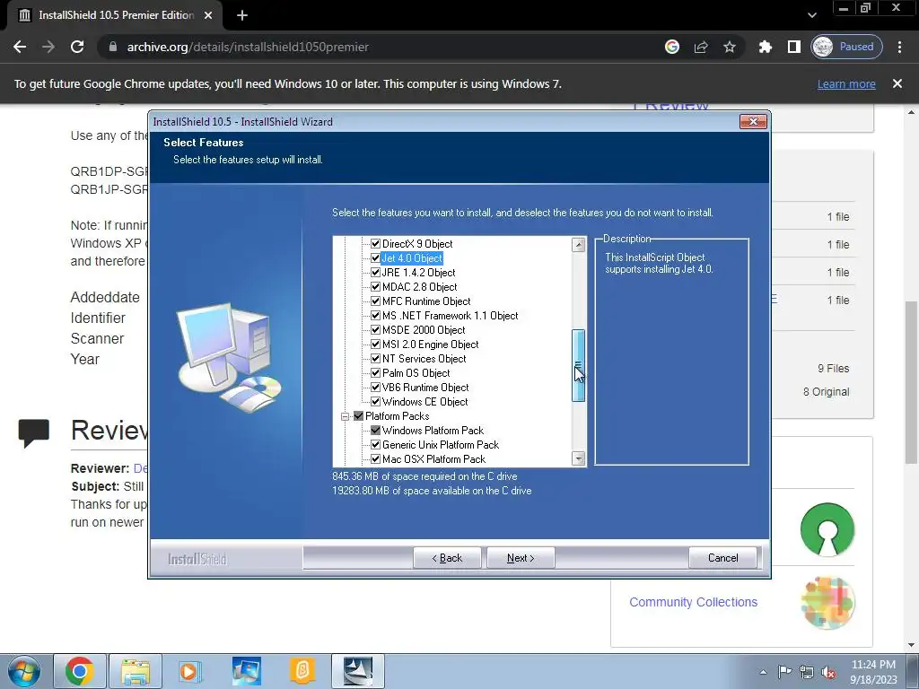This screenshot has height=689, width=919.
Task: Open Chrome extensions puzzle icon
Action: 766,47
